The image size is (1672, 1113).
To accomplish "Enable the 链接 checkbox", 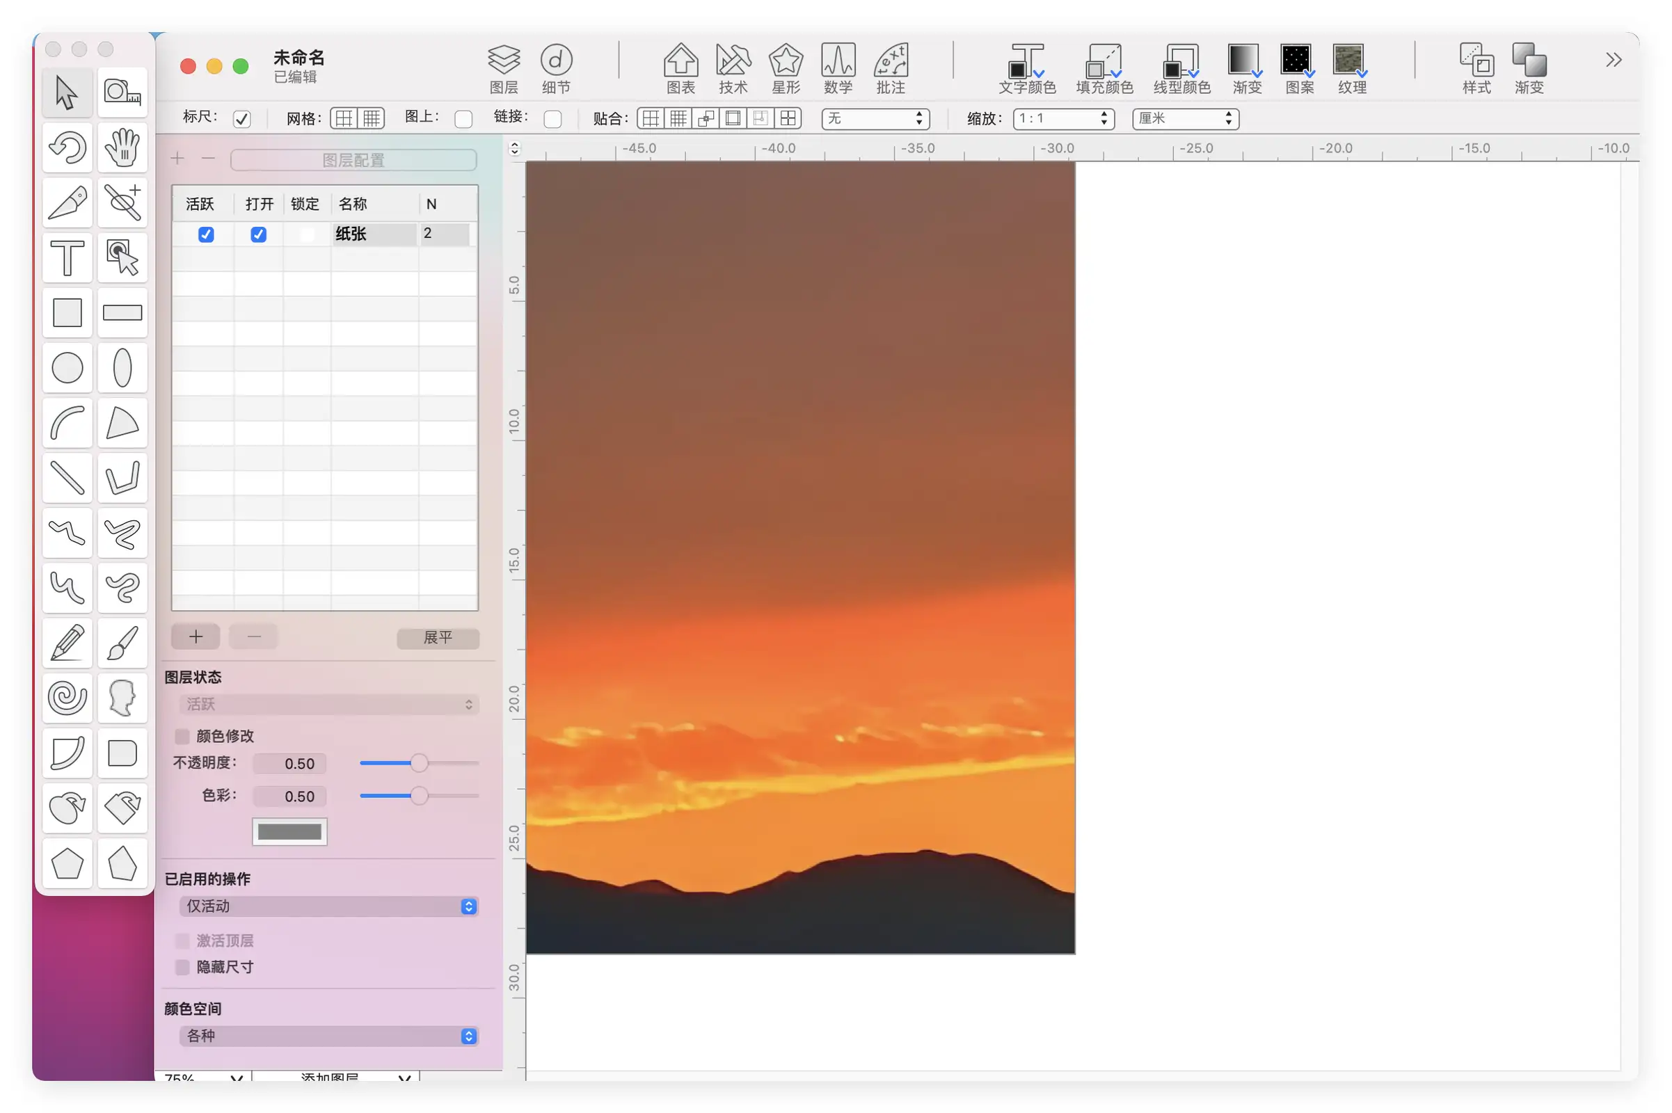I will pos(553,118).
